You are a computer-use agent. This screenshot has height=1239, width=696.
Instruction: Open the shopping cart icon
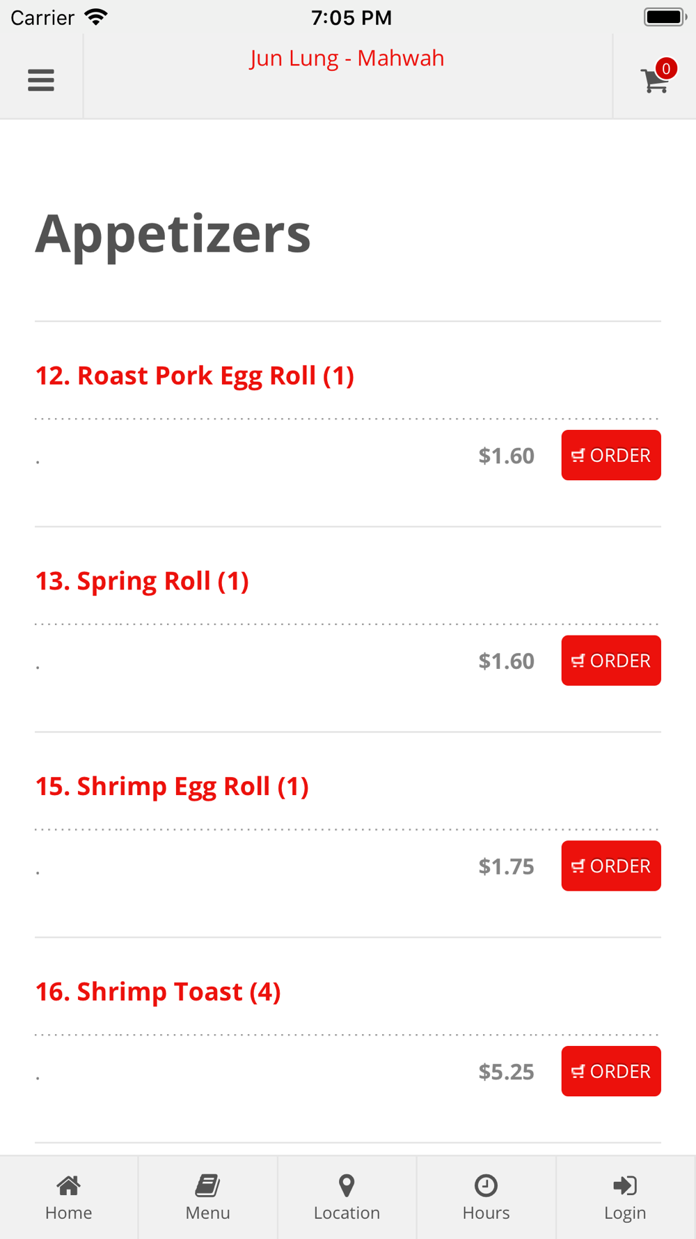pos(654,81)
